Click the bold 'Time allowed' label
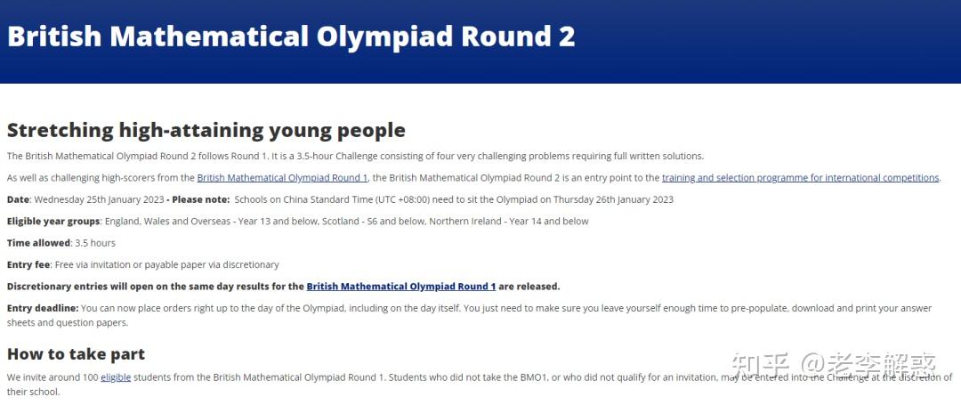 (38, 243)
